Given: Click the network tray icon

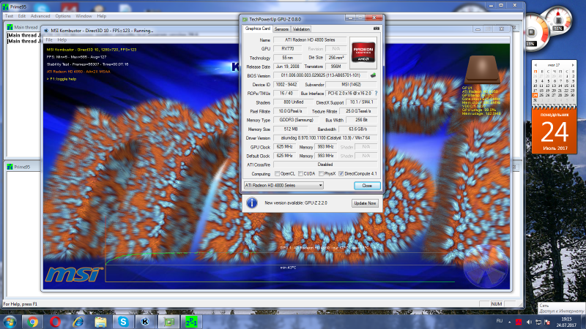Looking at the screenshot, I should coord(538,322).
